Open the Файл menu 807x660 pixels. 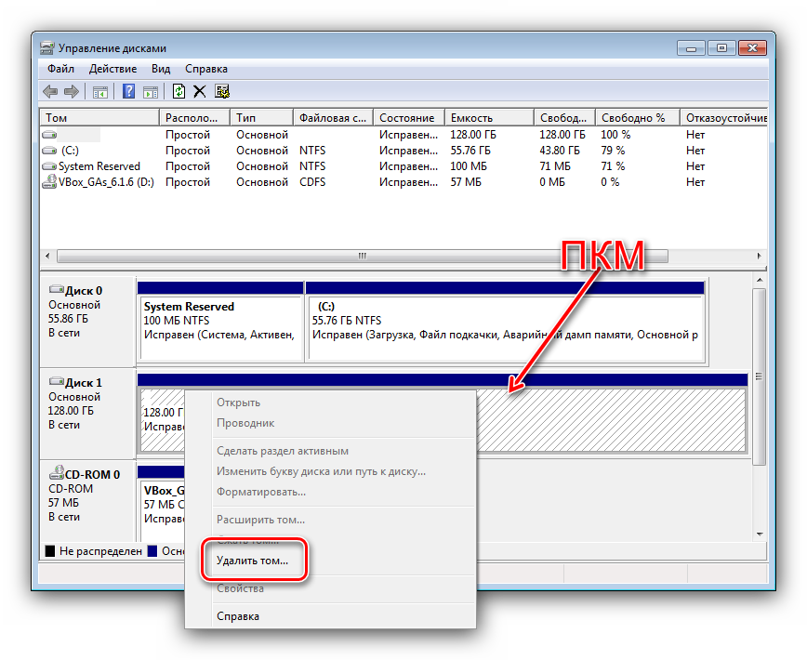point(60,69)
